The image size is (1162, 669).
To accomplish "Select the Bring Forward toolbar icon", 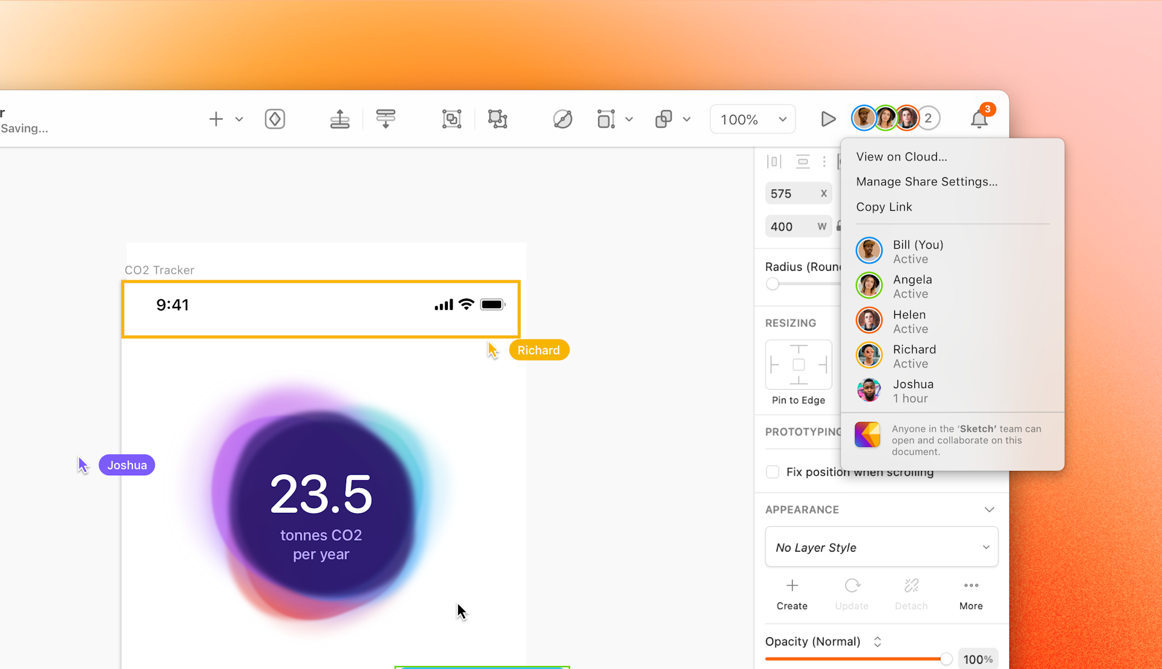I will pos(340,119).
